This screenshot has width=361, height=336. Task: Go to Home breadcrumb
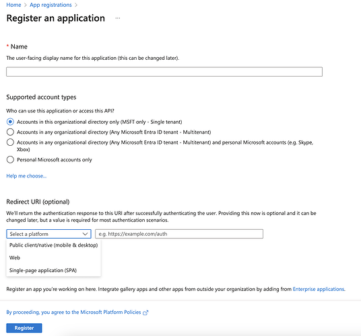13,5
